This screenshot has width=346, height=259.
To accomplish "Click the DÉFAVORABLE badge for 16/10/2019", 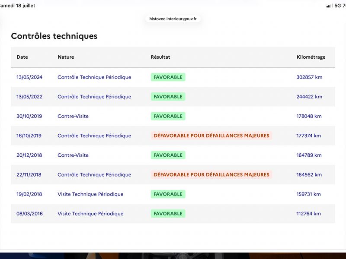I will tap(211, 136).
